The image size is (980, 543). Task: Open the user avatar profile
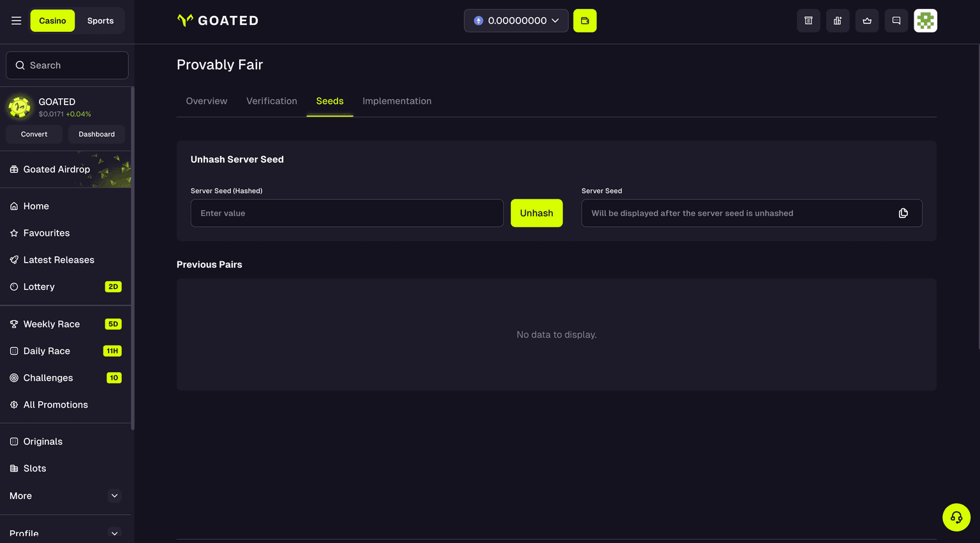coord(926,20)
